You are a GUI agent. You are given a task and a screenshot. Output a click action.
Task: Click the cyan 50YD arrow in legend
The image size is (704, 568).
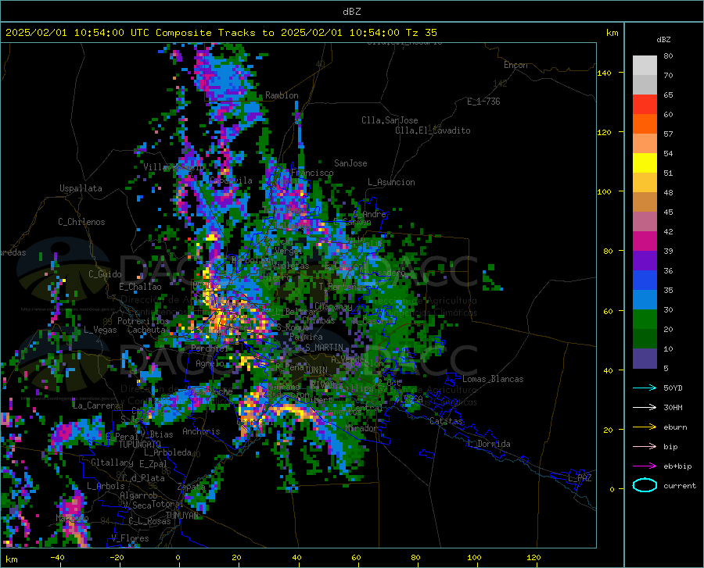click(x=645, y=388)
